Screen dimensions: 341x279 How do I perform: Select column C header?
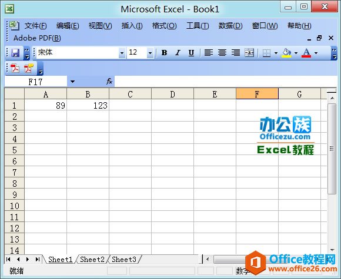130,94
